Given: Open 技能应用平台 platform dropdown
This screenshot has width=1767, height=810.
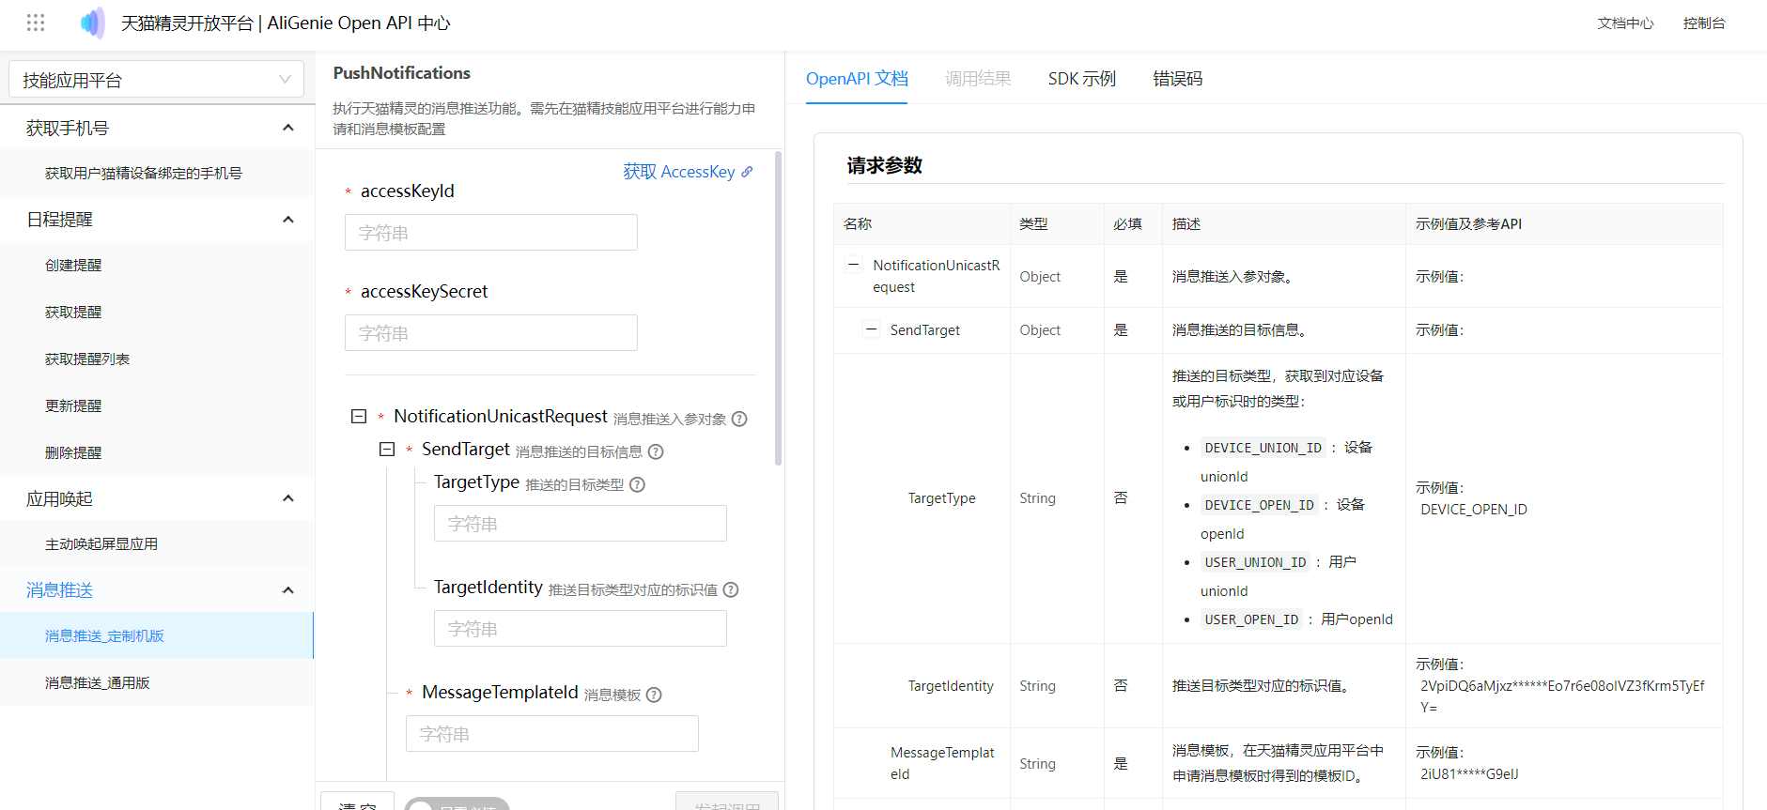Looking at the screenshot, I should (x=156, y=80).
